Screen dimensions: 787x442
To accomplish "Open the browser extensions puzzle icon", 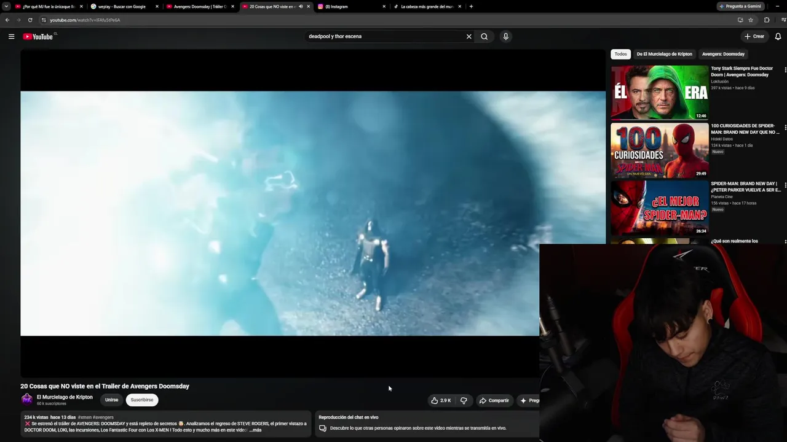I will pos(767,20).
